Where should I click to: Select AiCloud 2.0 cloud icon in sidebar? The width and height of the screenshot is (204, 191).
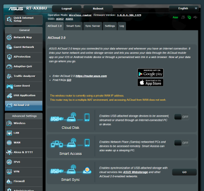[9, 105]
